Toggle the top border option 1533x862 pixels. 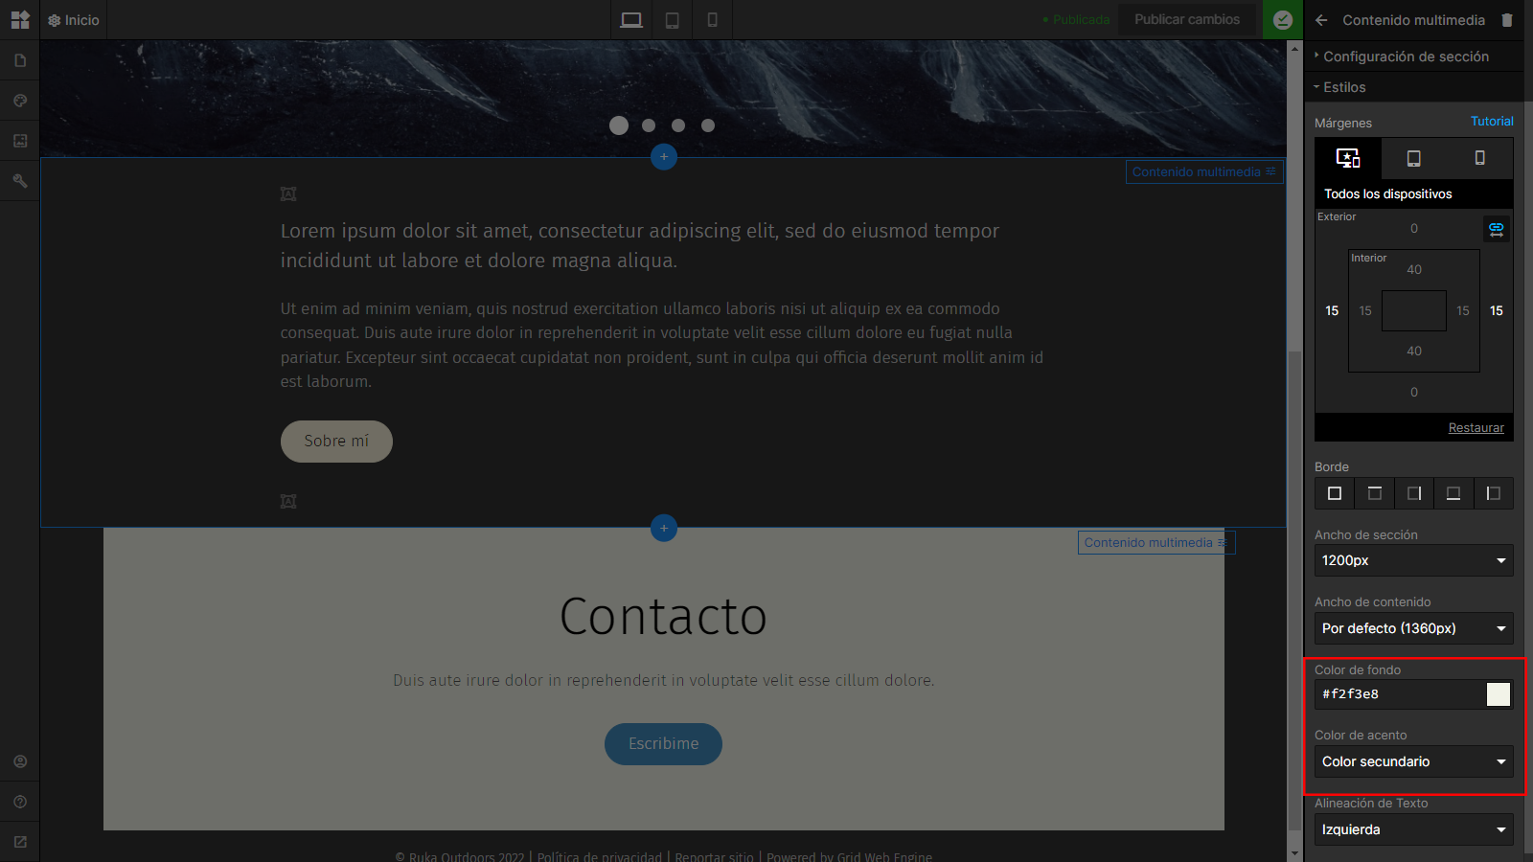click(1375, 493)
